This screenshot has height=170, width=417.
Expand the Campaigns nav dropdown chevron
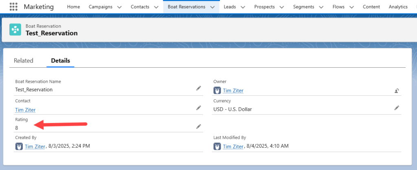coord(119,7)
